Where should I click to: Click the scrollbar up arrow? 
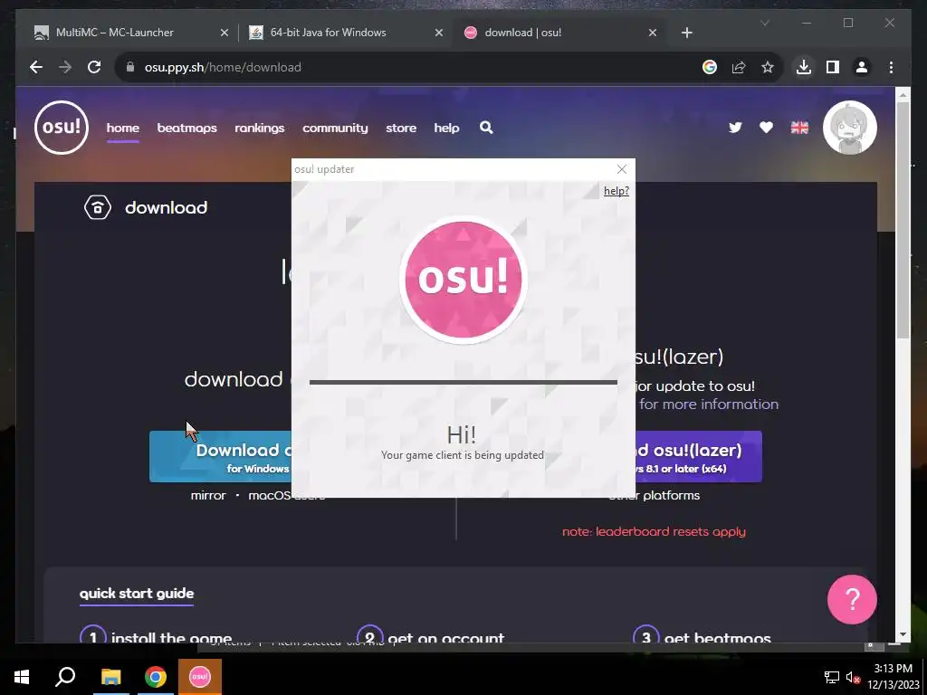point(903,94)
